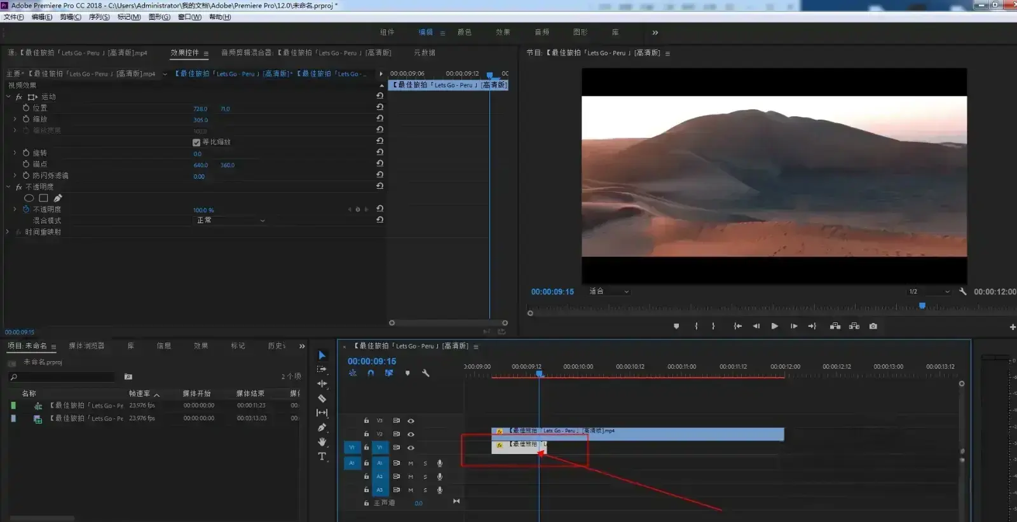Viewport: 1017px width, 522px height.
Task: Select the Type (T) tool
Action: [322, 457]
